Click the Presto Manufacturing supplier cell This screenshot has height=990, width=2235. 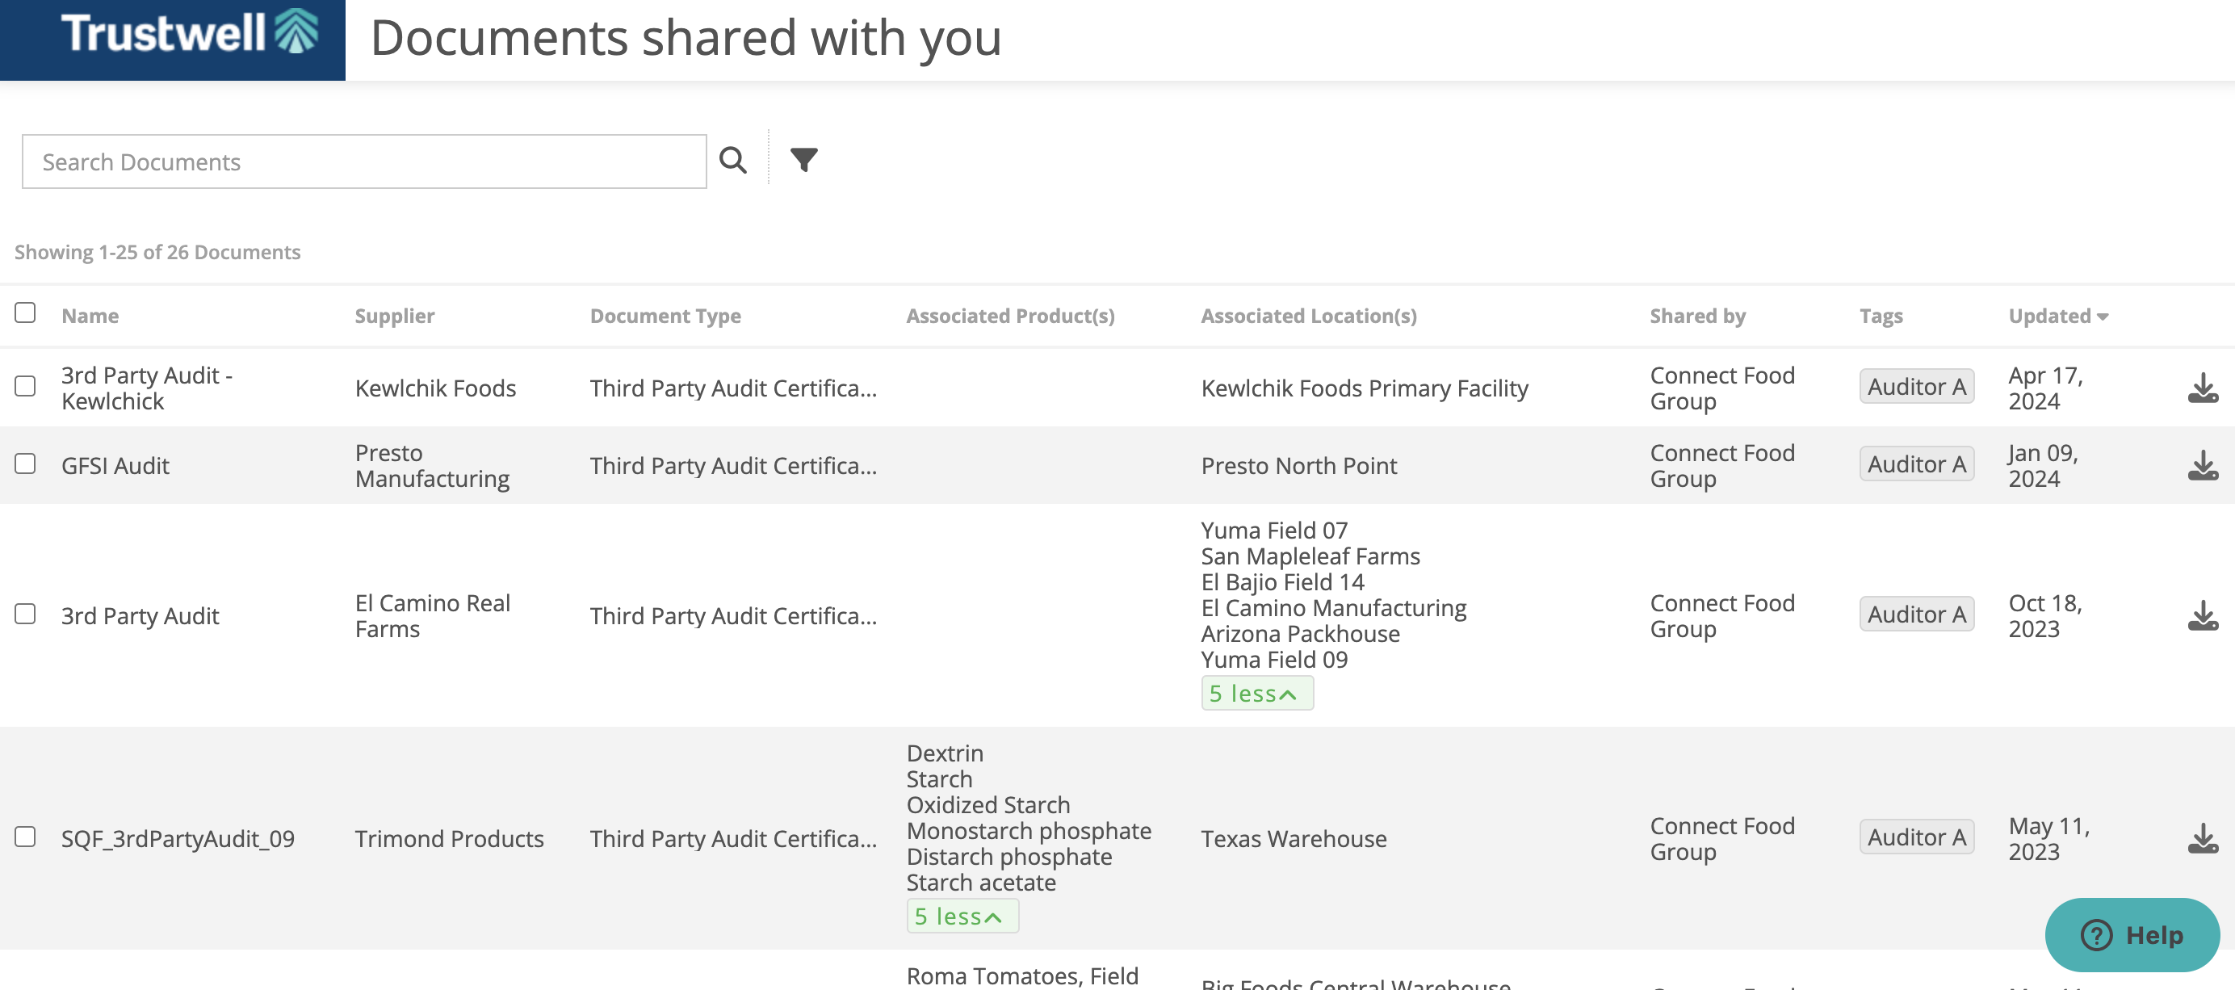point(432,466)
